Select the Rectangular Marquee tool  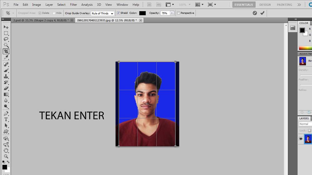click(6, 33)
